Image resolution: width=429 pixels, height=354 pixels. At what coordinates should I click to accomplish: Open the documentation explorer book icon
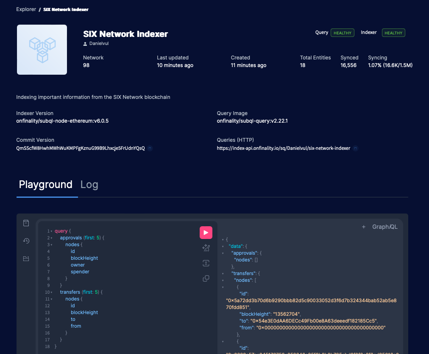[26, 223]
